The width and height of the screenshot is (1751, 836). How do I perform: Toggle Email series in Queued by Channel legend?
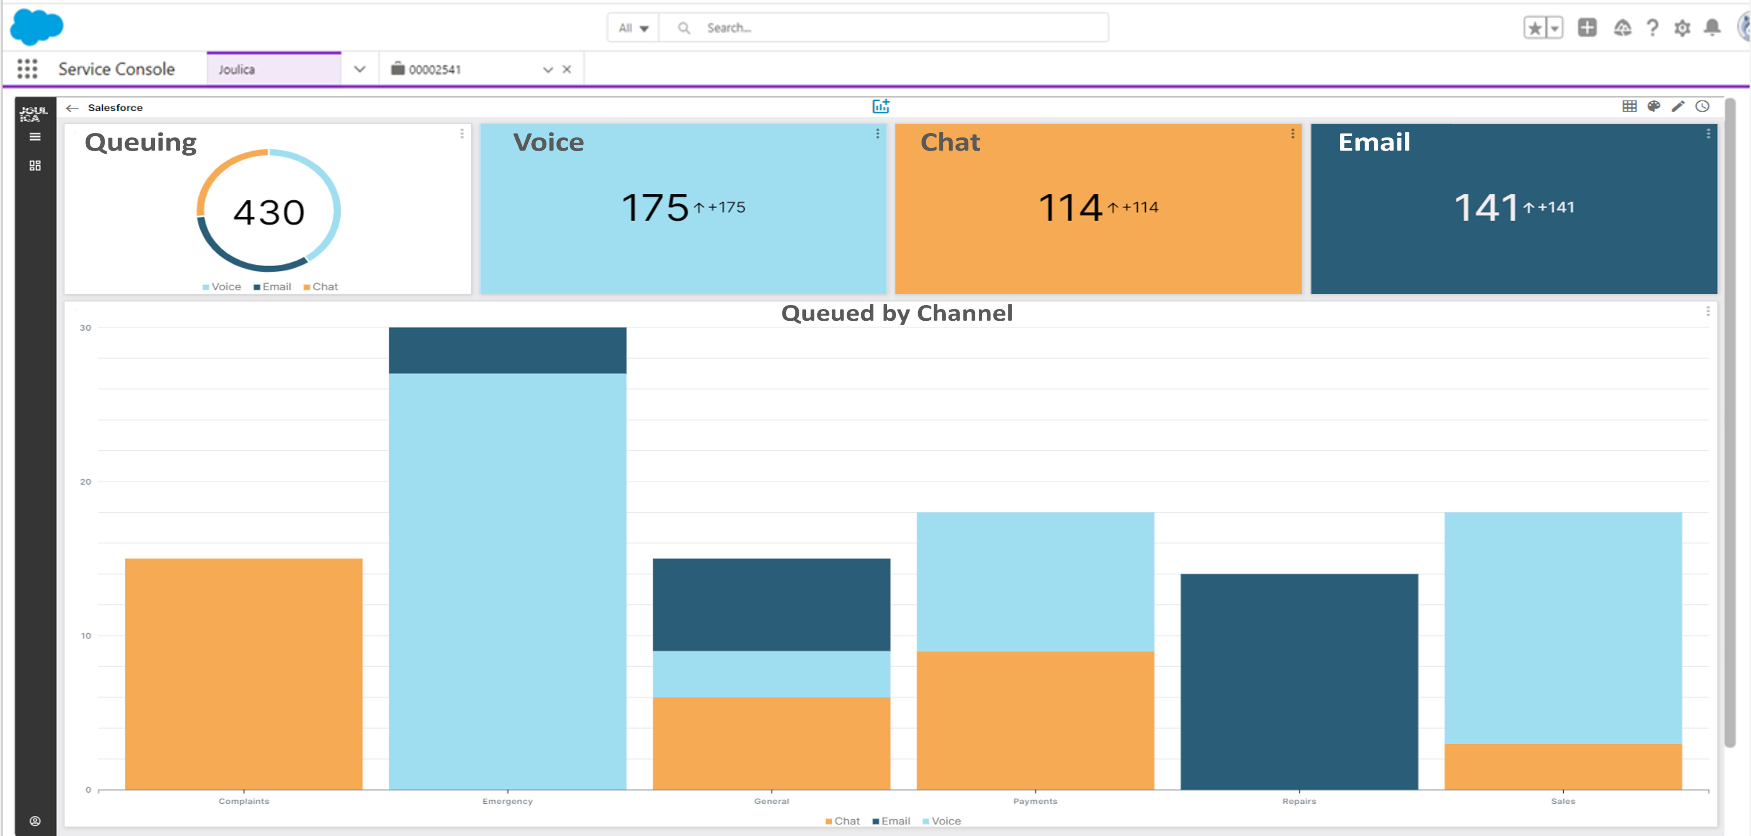pos(892,821)
